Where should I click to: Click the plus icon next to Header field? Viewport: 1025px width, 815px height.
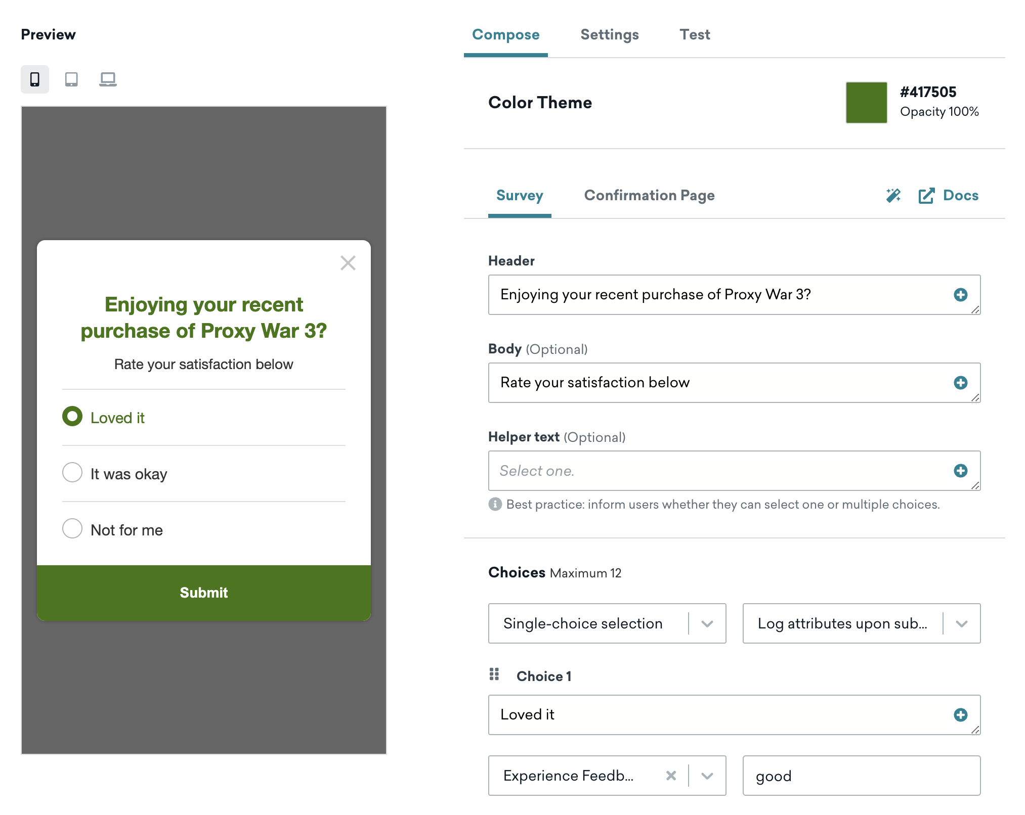click(960, 294)
